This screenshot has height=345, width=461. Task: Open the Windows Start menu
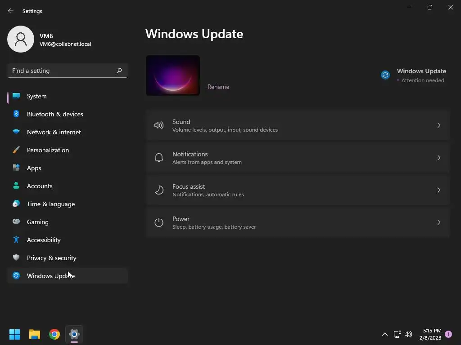14,334
